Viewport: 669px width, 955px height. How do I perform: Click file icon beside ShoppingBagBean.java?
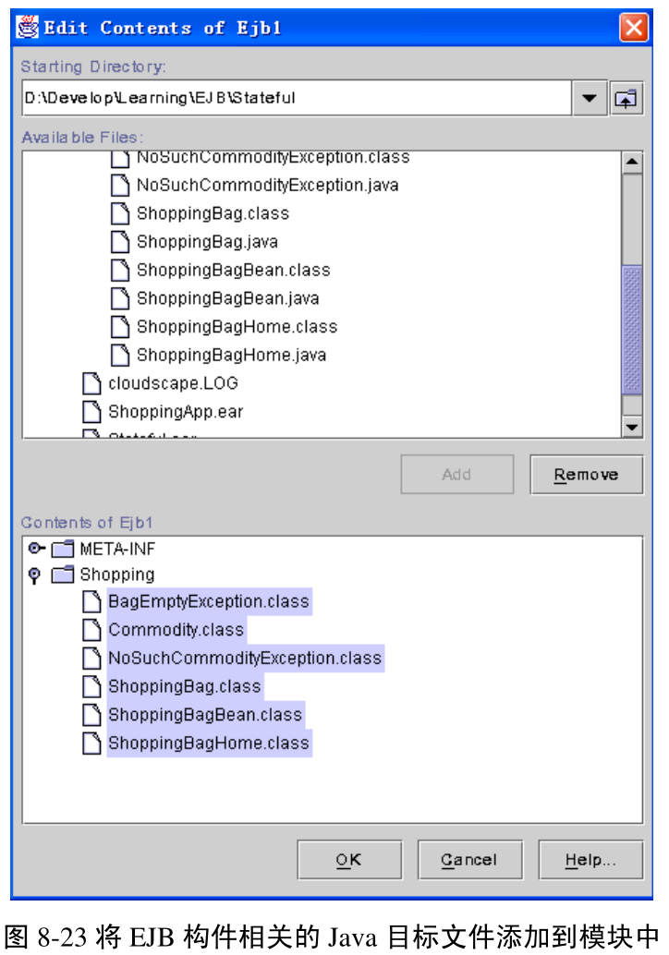(x=120, y=298)
